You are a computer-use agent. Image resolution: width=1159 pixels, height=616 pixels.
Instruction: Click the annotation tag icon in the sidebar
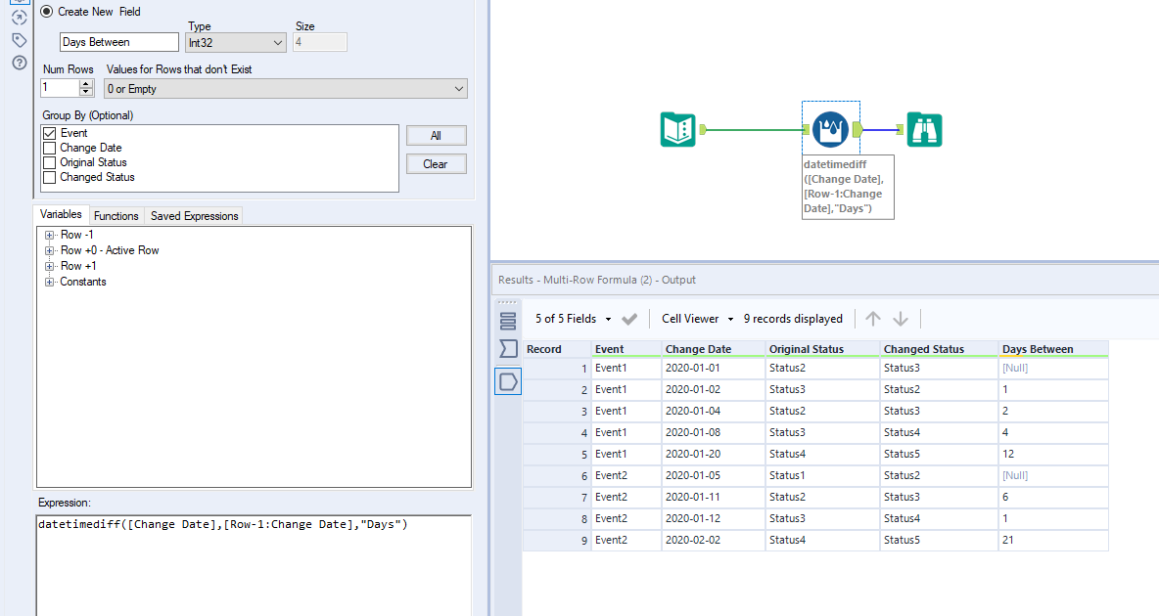click(17, 40)
